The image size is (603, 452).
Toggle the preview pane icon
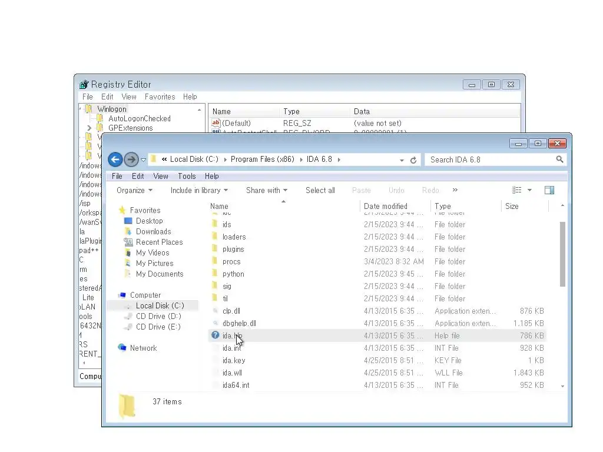(549, 190)
